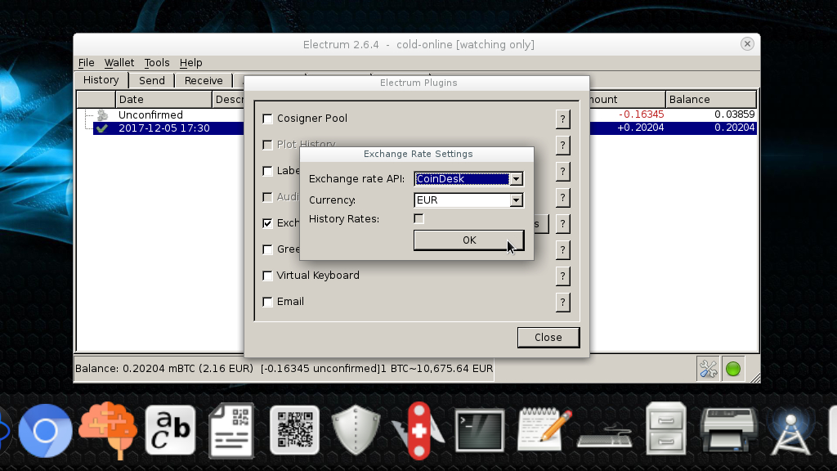The image size is (837, 471).
Task: Toggle the Labels plugin checkbox
Action: coord(267,171)
